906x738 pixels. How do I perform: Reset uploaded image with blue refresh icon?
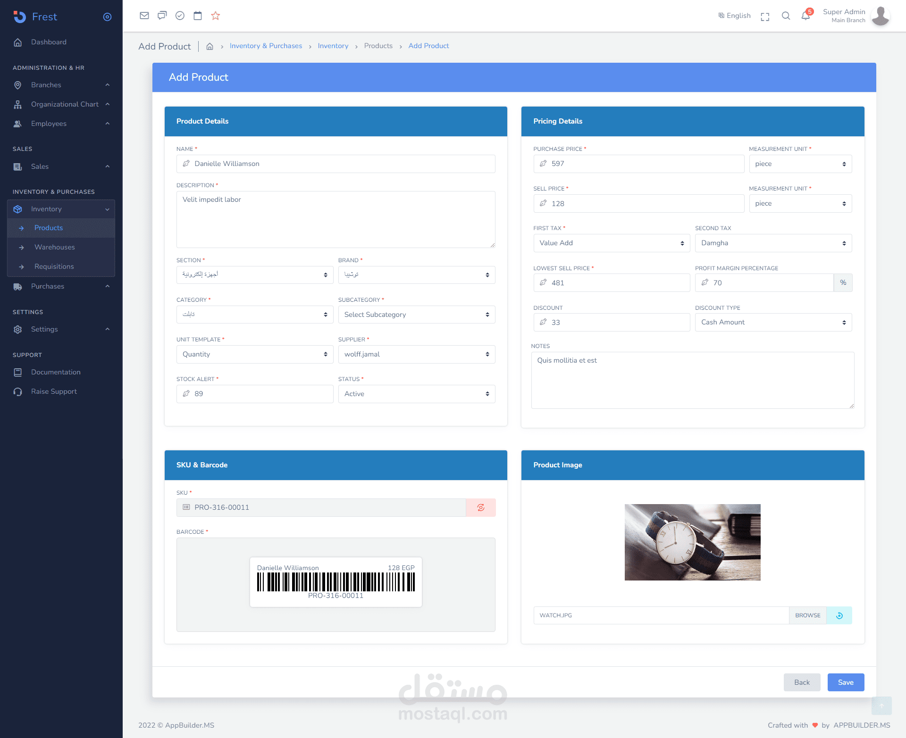[839, 615]
